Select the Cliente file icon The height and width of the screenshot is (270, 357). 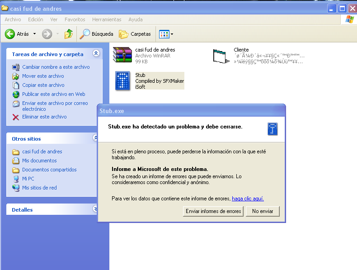221,56
